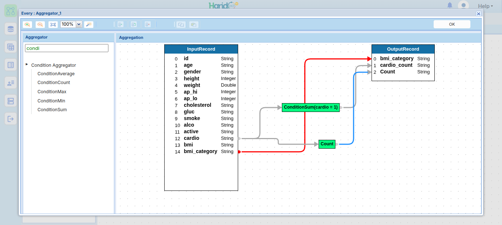
Task: Select the ConditionSum(cardio = 1) node
Action: point(311,108)
